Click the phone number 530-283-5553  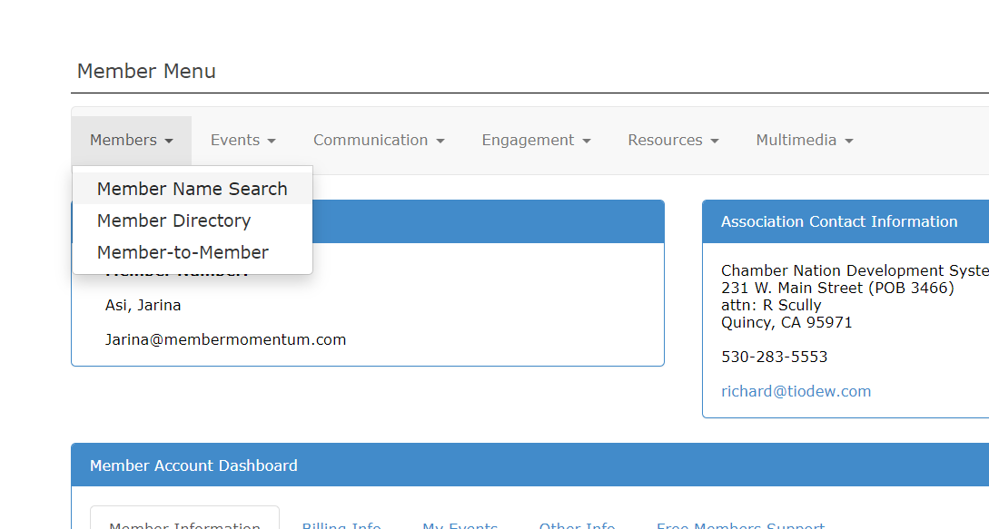coord(774,357)
